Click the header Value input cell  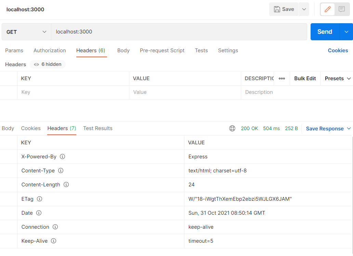coord(185,92)
